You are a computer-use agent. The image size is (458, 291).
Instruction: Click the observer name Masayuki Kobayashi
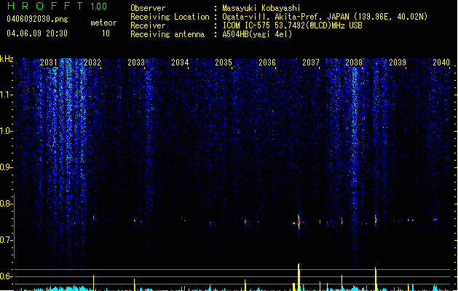pos(261,8)
